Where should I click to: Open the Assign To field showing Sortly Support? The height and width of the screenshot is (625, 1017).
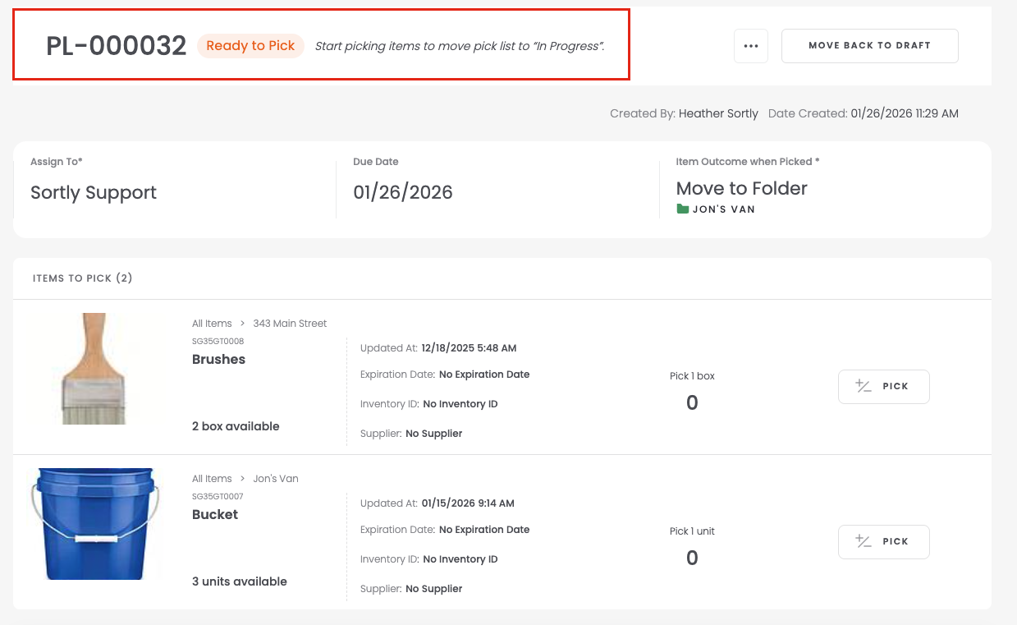94,193
